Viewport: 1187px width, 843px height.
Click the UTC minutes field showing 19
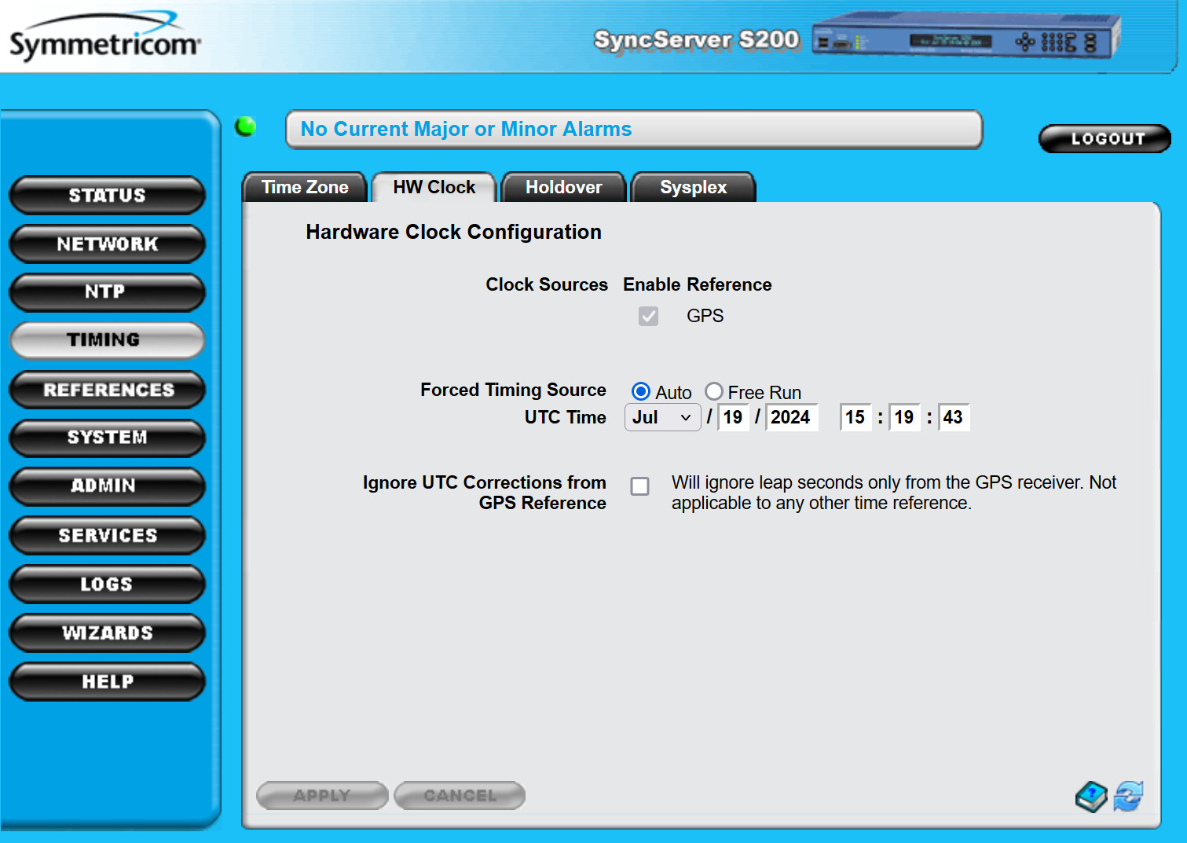tap(904, 417)
